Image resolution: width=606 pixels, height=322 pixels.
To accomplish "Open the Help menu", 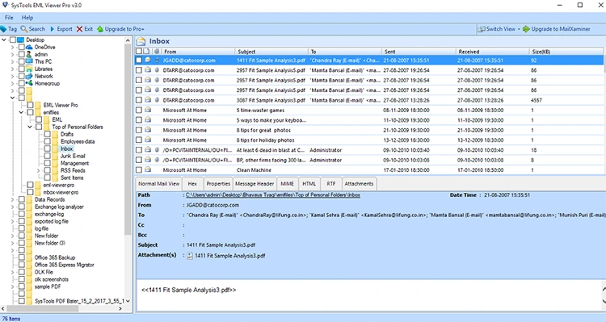I will [x=27, y=18].
